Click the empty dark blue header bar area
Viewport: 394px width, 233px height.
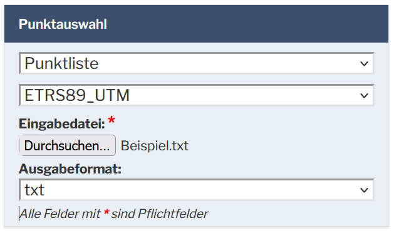click(x=247, y=24)
